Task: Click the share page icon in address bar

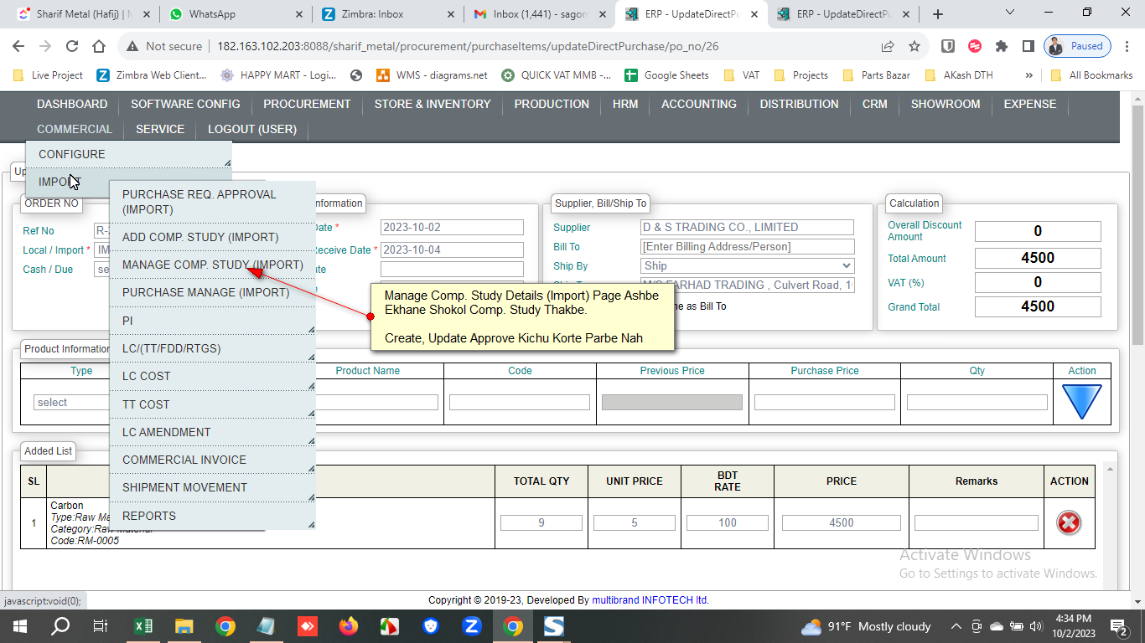Action: point(887,47)
